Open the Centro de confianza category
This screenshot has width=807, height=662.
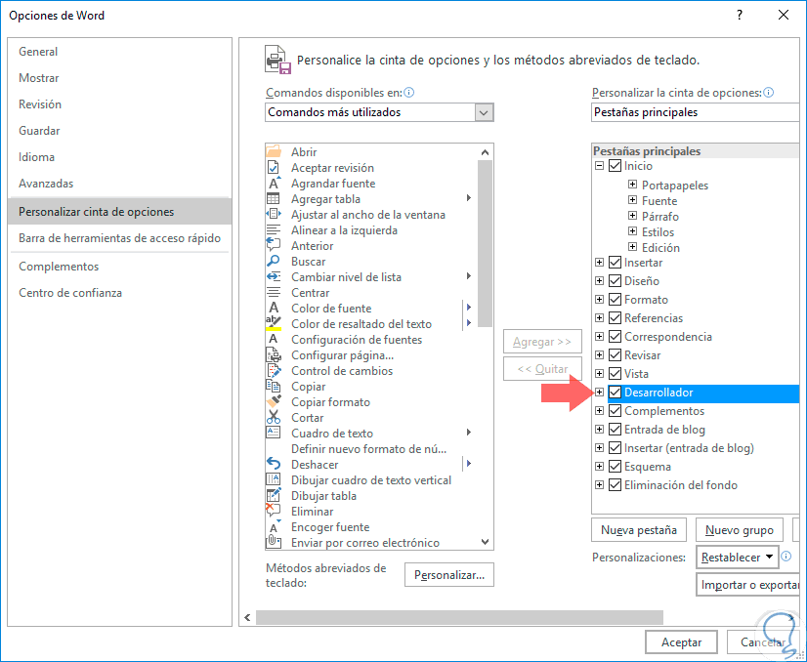coord(120,293)
